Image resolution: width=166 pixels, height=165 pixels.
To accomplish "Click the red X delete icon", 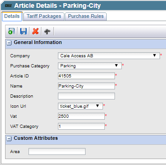I will [35, 31].
